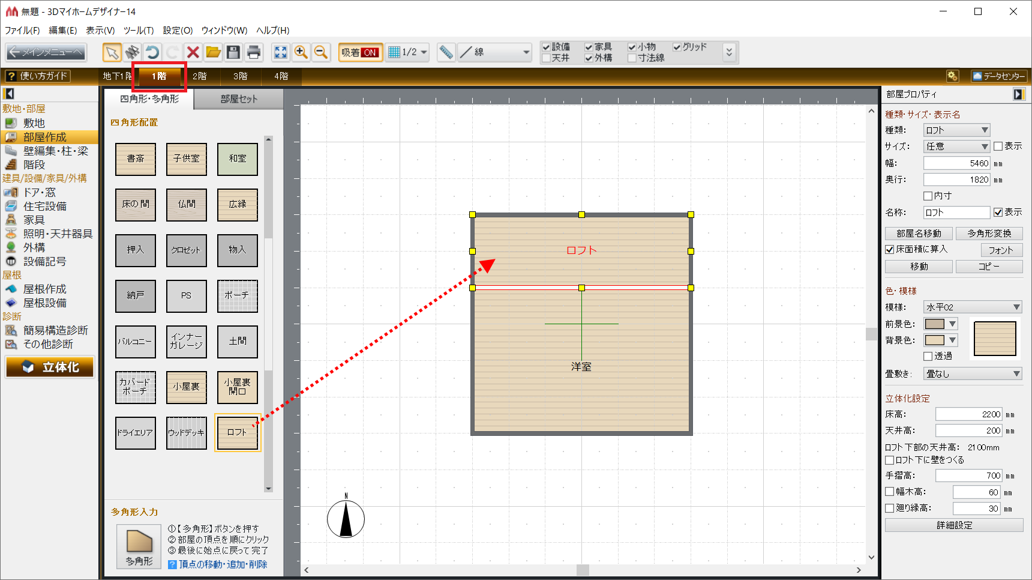Click the 立体化 button

(x=50, y=367)
